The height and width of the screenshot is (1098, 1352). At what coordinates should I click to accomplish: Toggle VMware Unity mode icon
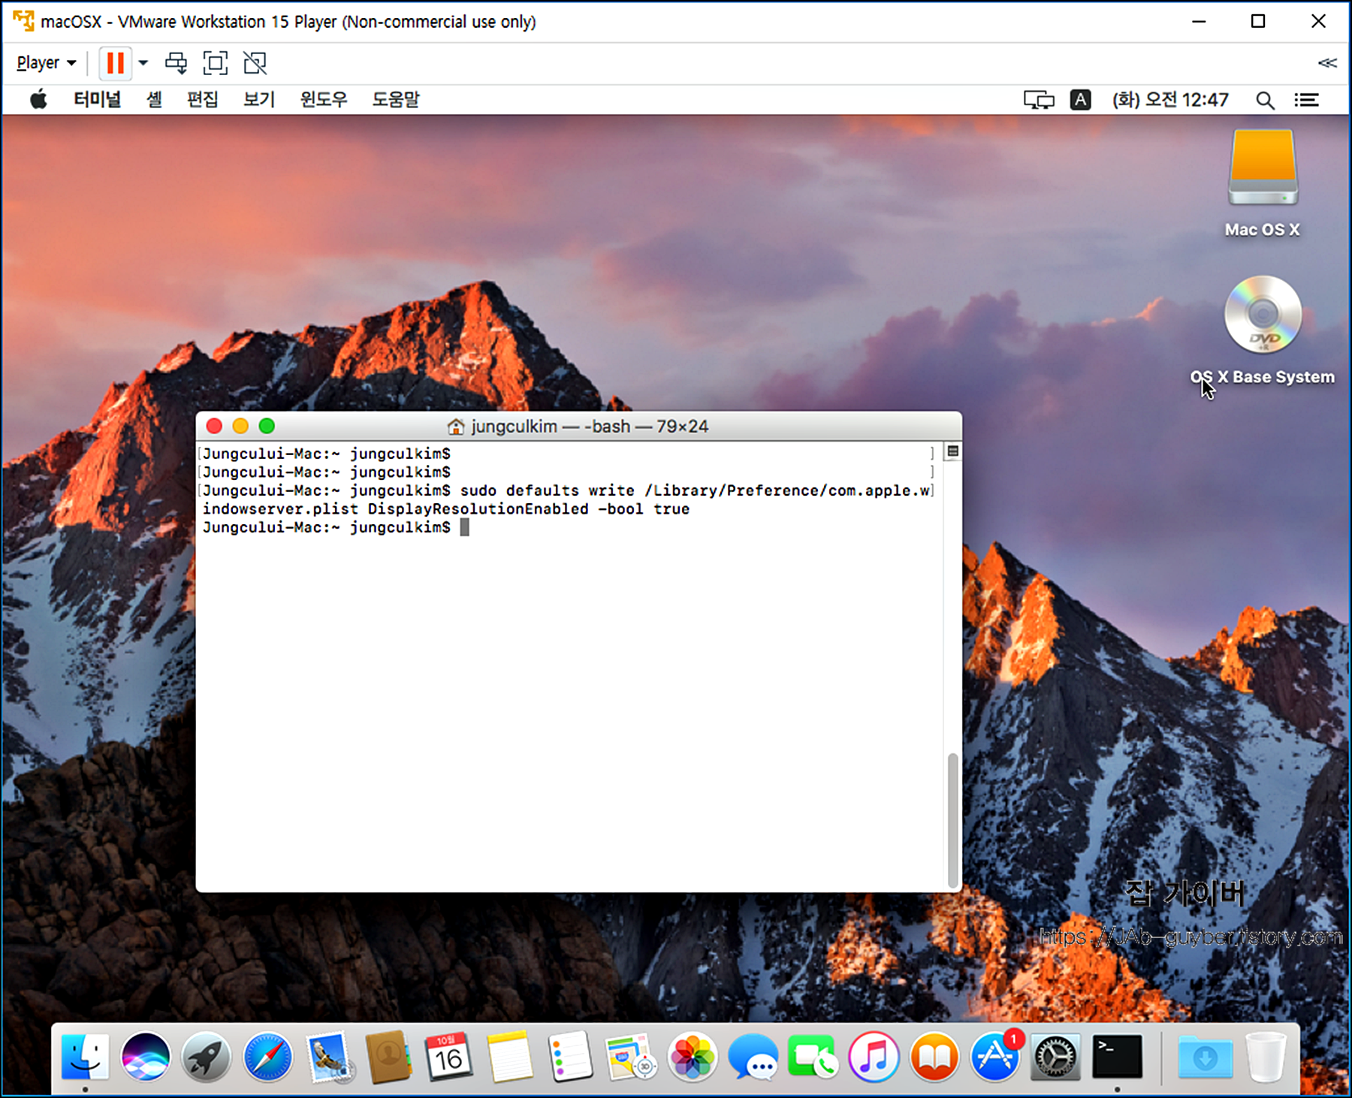[x=255, y=63]
